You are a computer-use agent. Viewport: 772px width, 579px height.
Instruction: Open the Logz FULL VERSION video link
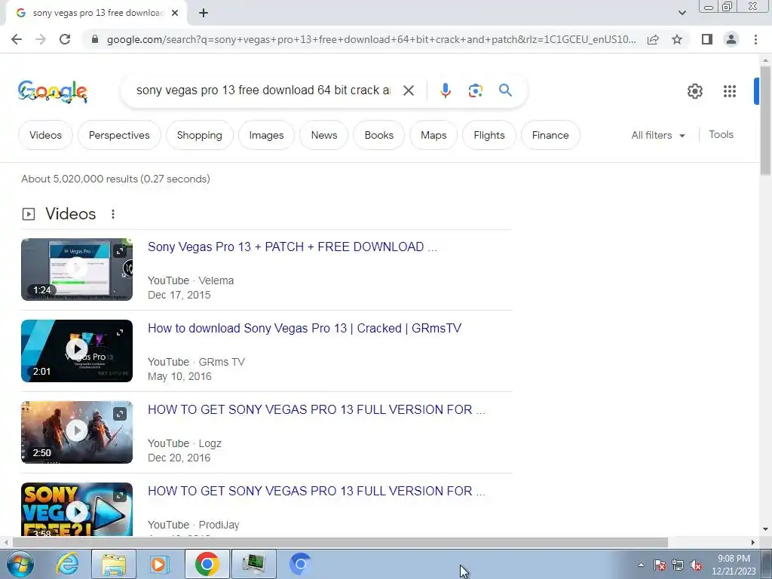[x=317, y=409]
